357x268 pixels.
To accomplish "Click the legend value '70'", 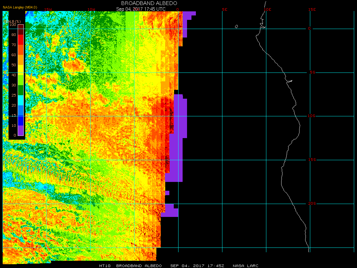I will (x=14, y=45).
